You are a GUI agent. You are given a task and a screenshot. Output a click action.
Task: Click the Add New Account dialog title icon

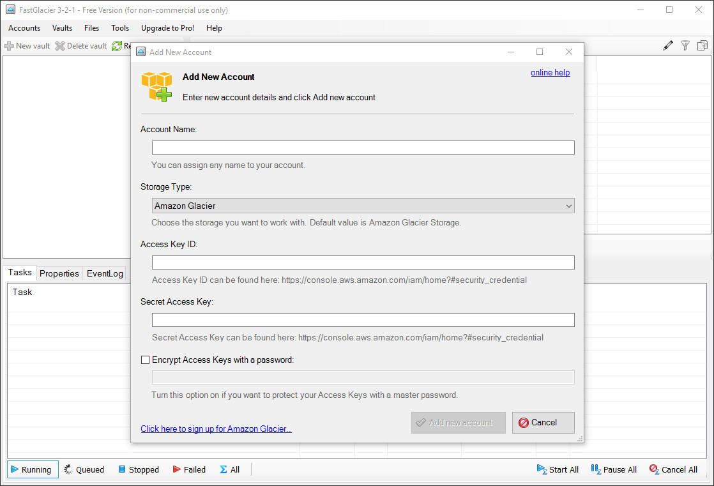141,52
